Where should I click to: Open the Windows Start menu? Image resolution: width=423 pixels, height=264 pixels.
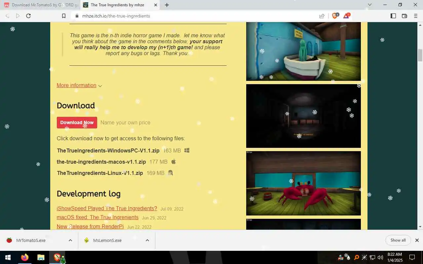coord(8,257)
